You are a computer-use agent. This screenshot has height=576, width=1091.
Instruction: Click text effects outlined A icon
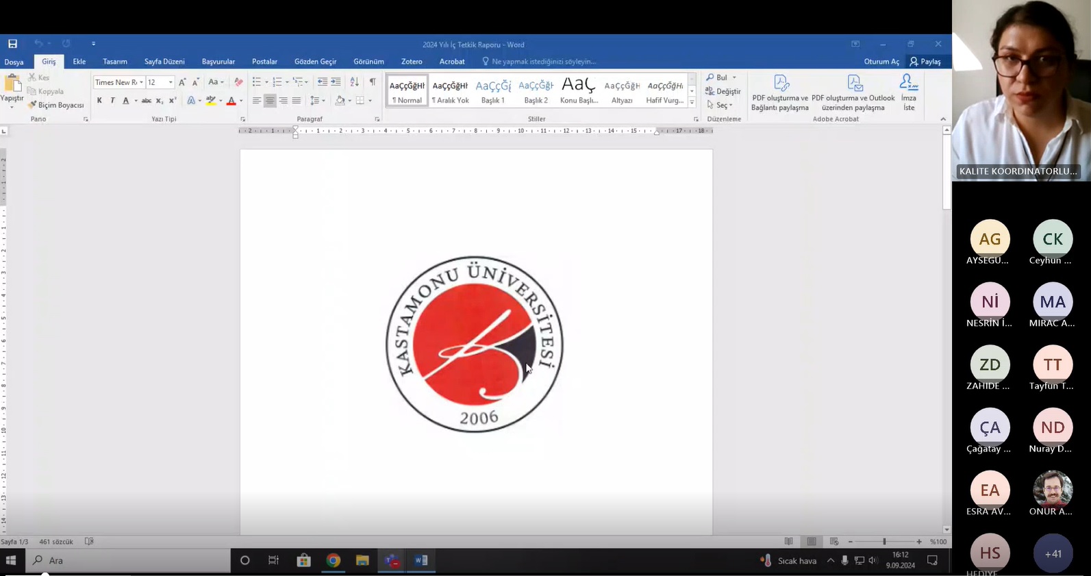coord(191,101)
